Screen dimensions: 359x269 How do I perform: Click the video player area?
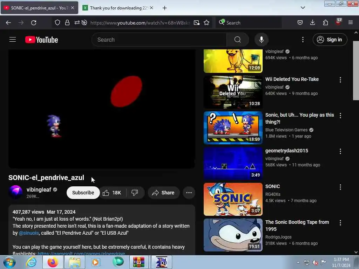pos(102,109)
